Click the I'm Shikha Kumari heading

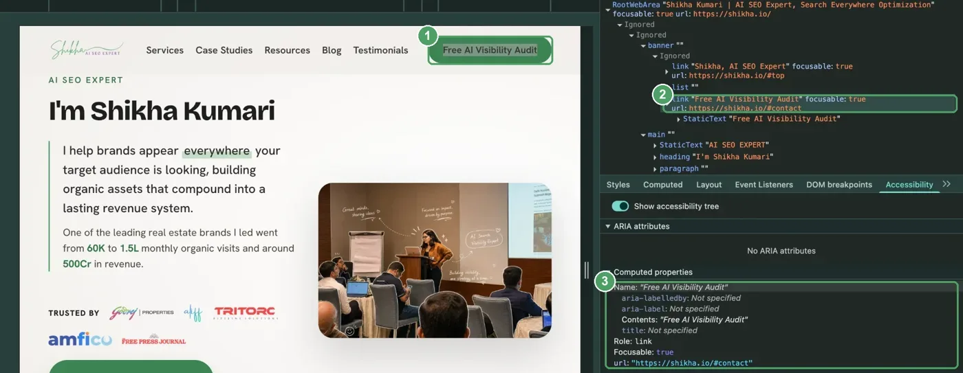[162, 111]
